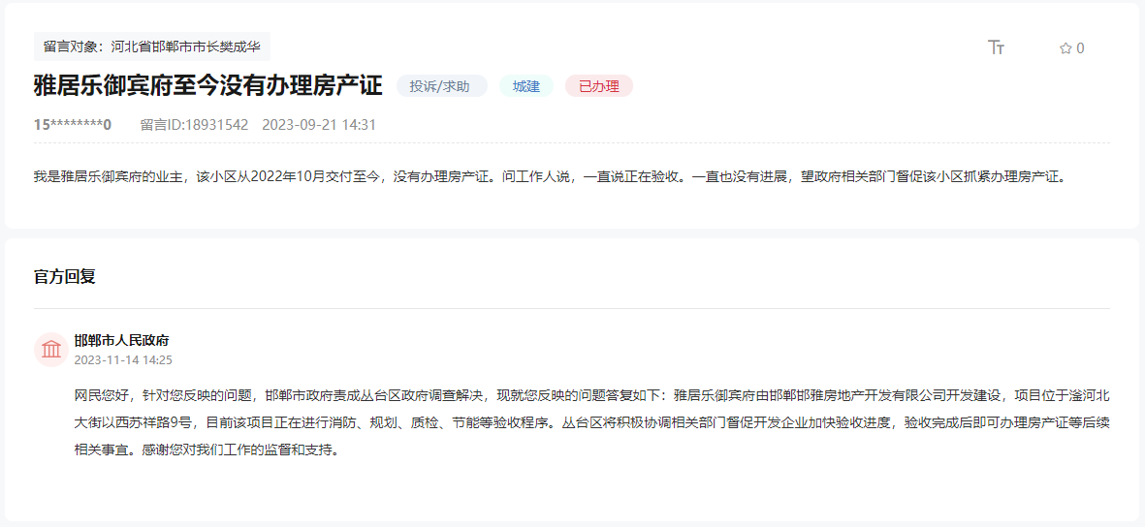The width and height of the screenshot is (1145, 527).
Task: Click the 已办理 status tag
Action: pos(599,86)
